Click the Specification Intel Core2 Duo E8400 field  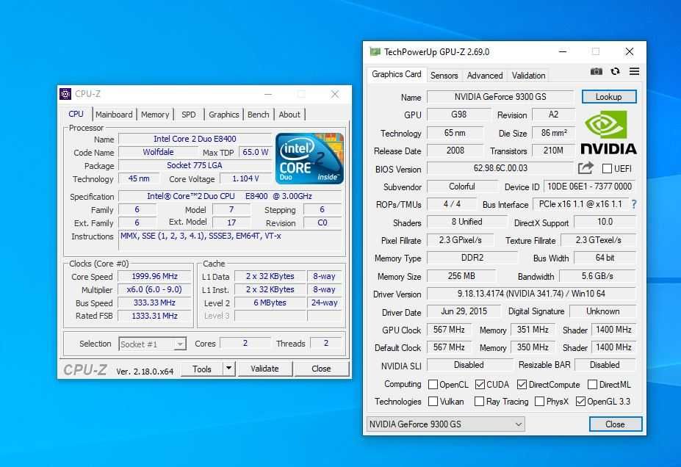point(230,196)
